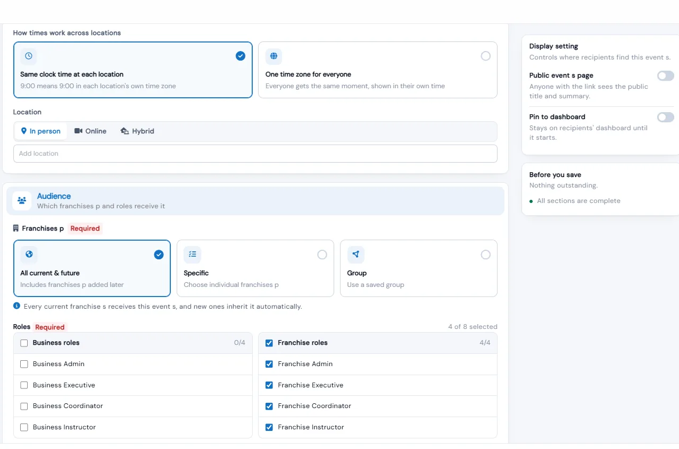Click the info icon beside franchise inheritance note

(16, 306)
